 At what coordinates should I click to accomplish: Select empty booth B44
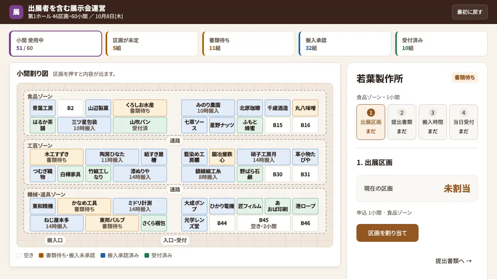point(222,223)
